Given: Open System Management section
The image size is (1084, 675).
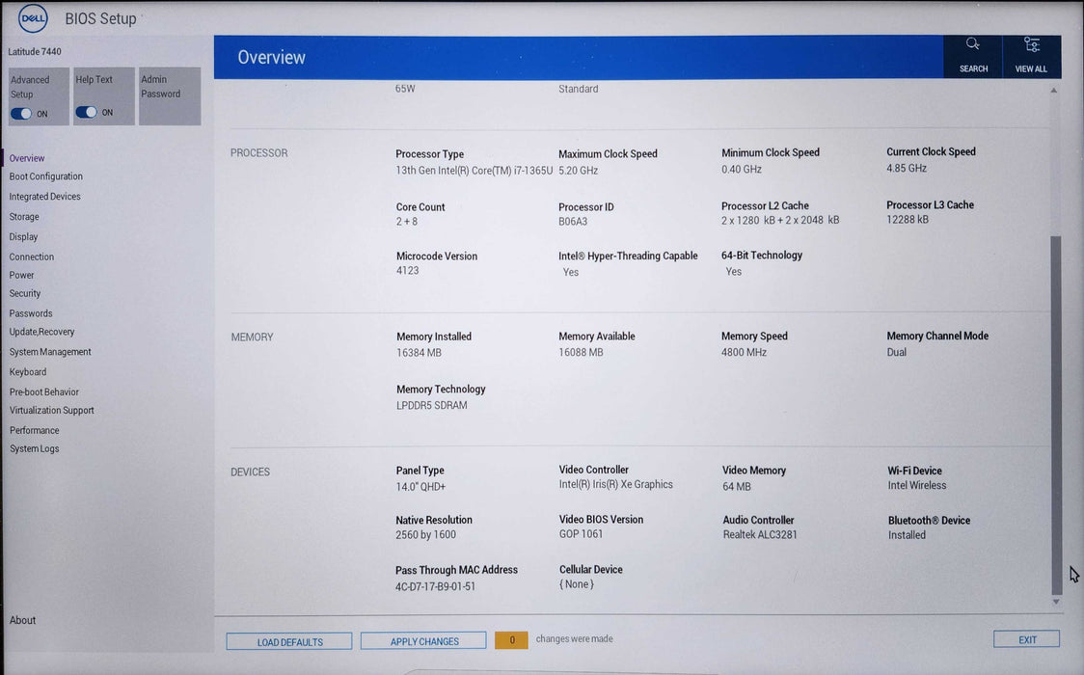Looking at the screenshot, I should [x=50, y=352].
